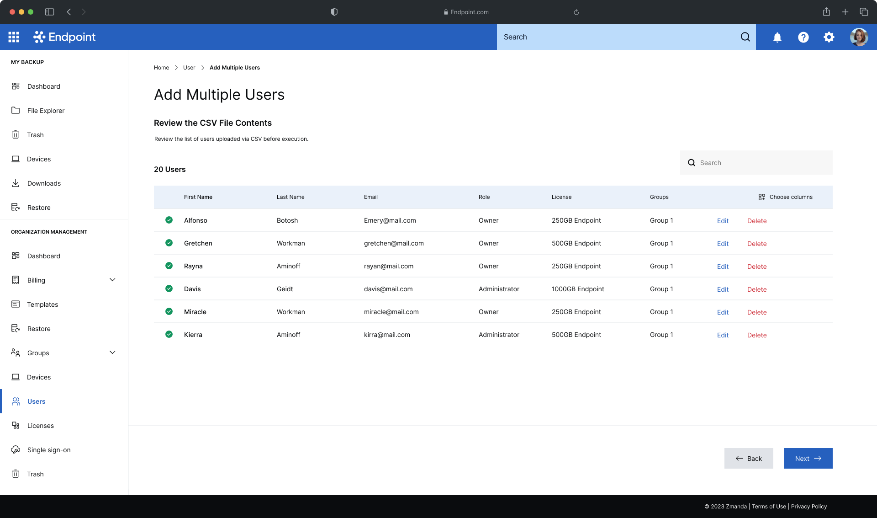Image resolution: width=877 pixels, height=518 pixels.
Task: Edit Davis Geidt user
Action: coord(723,289)
